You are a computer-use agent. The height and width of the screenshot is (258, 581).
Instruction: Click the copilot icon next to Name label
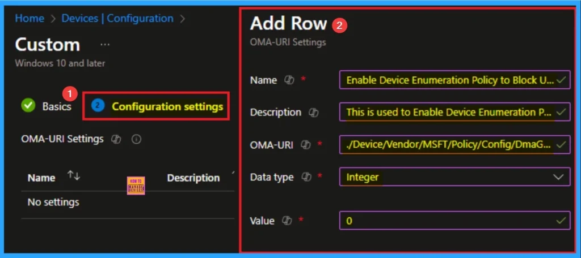click(x=289, y=80)
